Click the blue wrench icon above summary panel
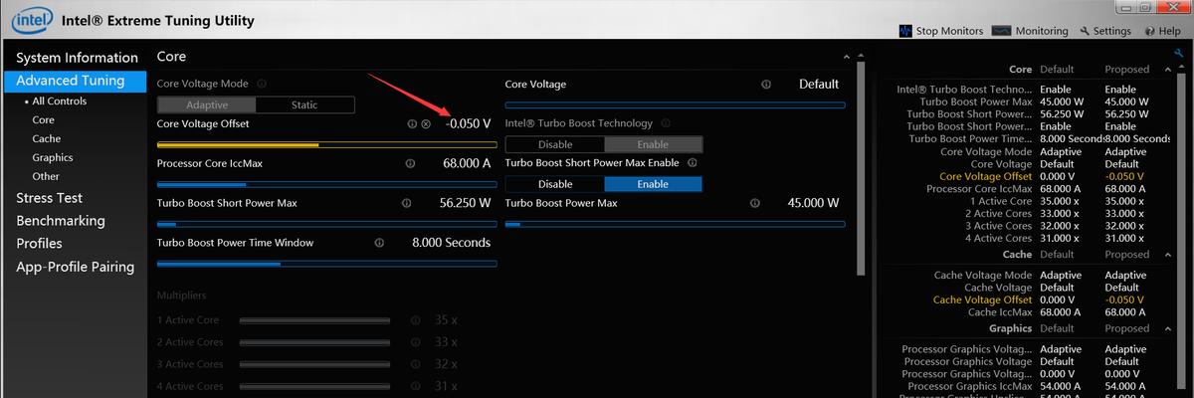Viewport: 1194px width, 398px height. coord(1179,53)
